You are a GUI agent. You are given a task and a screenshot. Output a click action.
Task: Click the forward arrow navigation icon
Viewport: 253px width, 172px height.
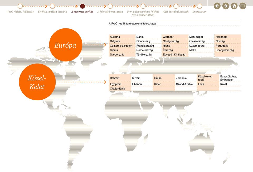tap(226, 6)
